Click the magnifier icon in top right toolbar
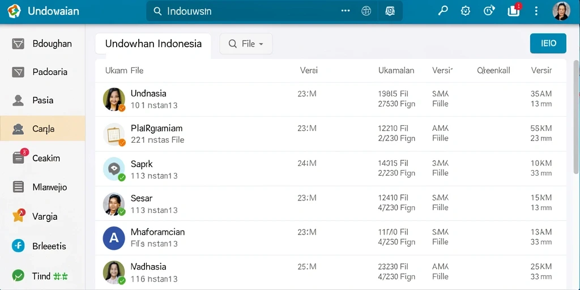The height and width of the screenshot is (290, 580). tap(443, 11)
